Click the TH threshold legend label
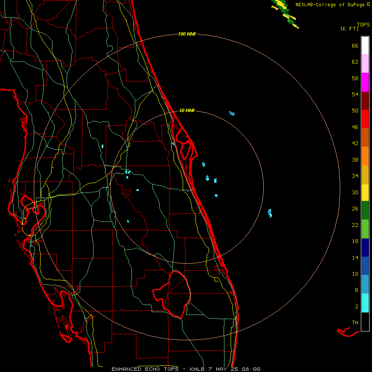The width and height of the screenshot is (372, 372). 355,323
